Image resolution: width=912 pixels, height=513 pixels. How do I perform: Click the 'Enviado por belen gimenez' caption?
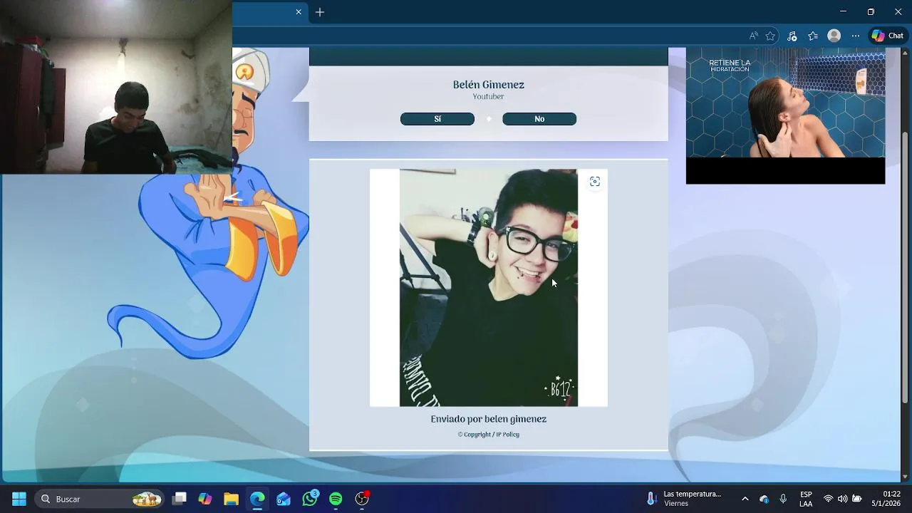coord(489,420)
